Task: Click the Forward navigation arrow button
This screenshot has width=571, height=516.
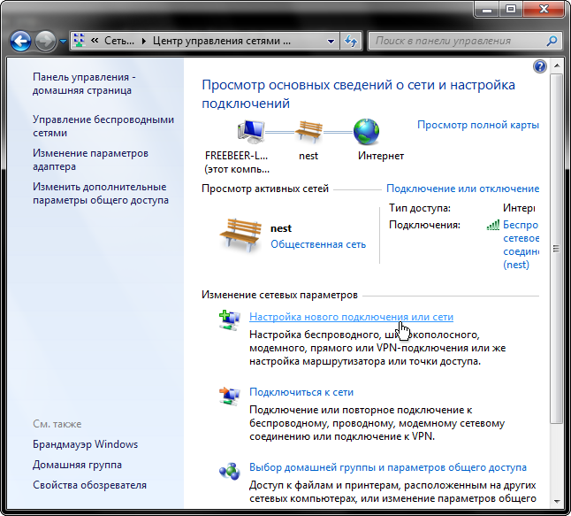Action: 45,42
